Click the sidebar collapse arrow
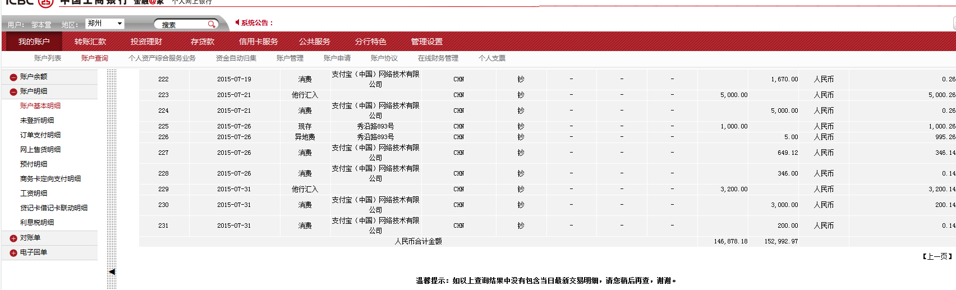This screenshot has width=956, height=290. coord(112,272)
